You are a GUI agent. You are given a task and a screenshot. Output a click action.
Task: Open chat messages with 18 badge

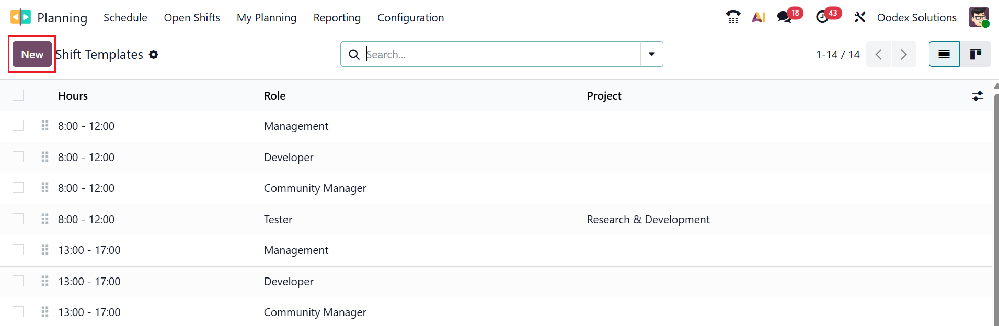[x=784, y=17]
